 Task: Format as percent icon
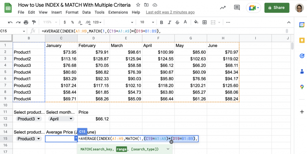click(72, 22)
